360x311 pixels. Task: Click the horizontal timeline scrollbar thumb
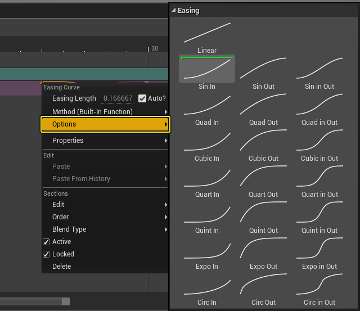pyautogui.click(x=34, y=301)
